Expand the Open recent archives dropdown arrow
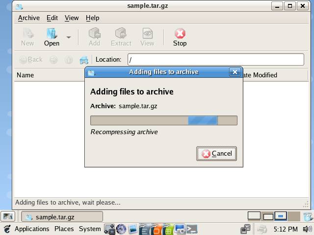The height and width of the screenshot is (235, 314). click(x=69, y=37)
